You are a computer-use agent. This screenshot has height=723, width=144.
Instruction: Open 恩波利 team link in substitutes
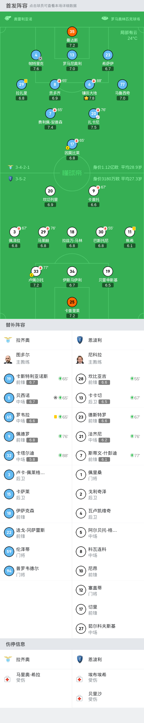95,340
